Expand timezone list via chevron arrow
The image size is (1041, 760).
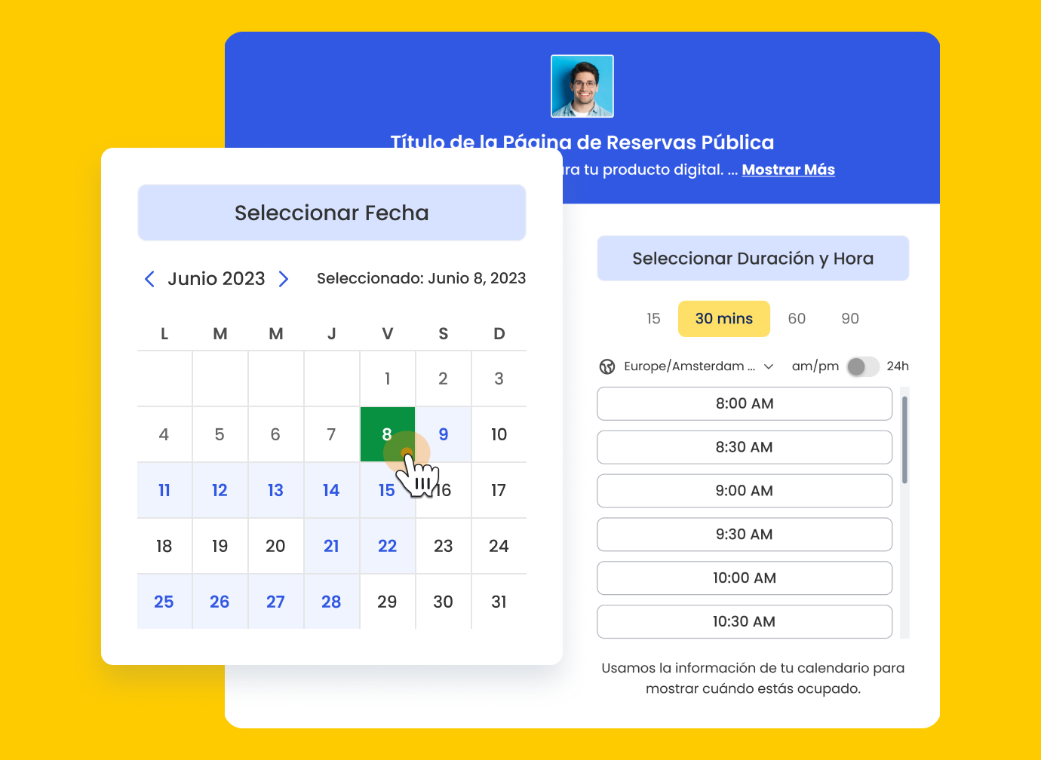click(x=769, y=366)
